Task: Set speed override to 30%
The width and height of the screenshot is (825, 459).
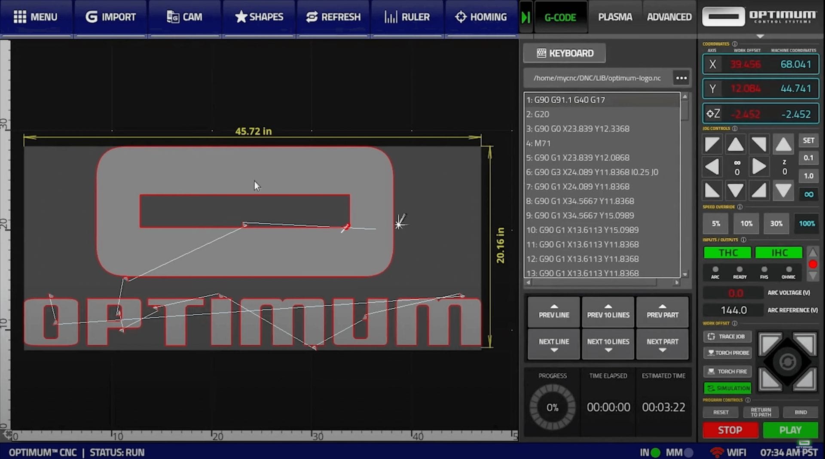Action: coord(776,223)
